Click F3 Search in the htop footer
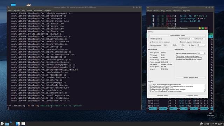The width and height of the screenshot is (224, 126). coord(172,108)
